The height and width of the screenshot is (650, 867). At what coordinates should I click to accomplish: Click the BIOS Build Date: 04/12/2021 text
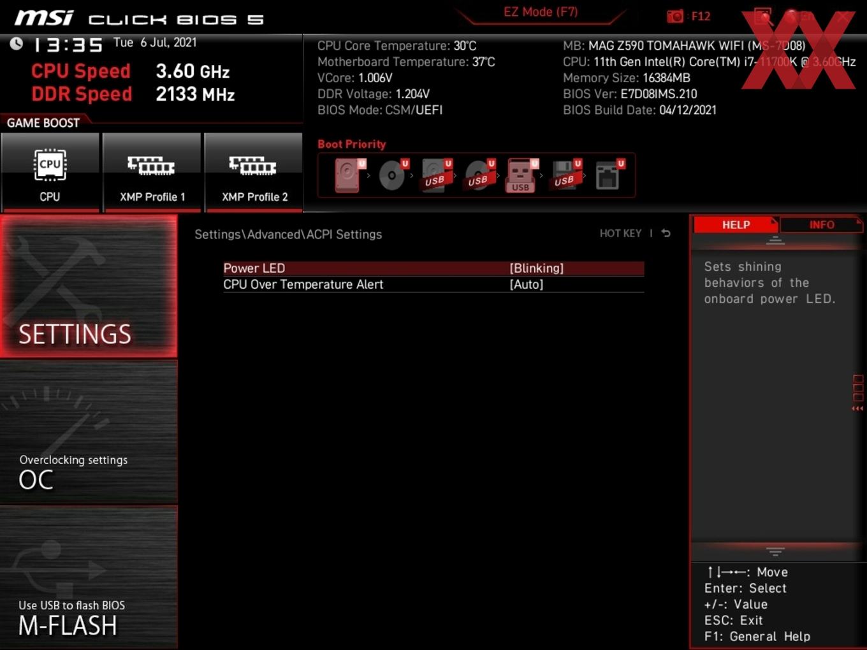coord(639,110)
